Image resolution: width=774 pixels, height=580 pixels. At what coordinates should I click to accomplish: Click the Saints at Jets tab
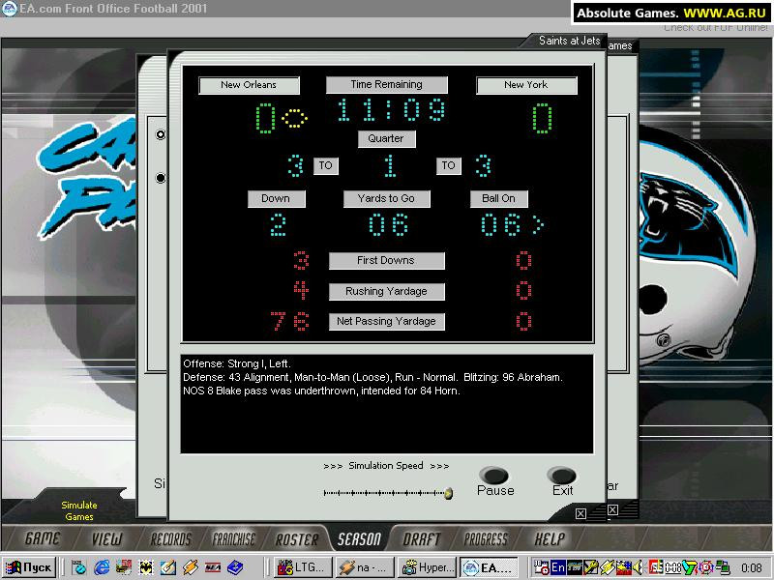(569, 41)
